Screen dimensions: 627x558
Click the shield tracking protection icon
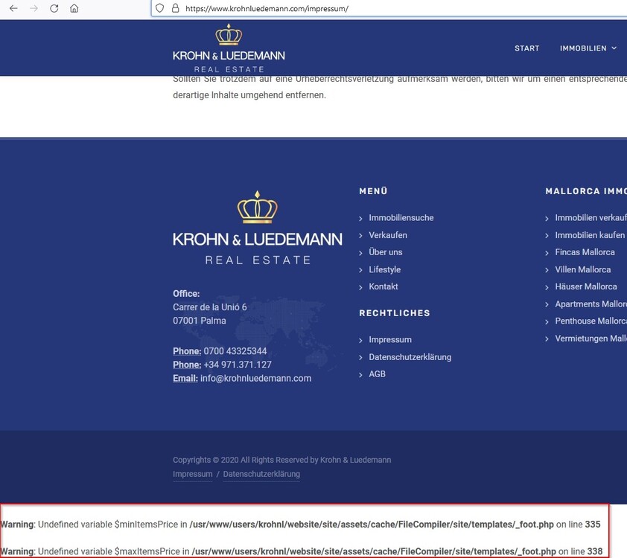(160, 9)
